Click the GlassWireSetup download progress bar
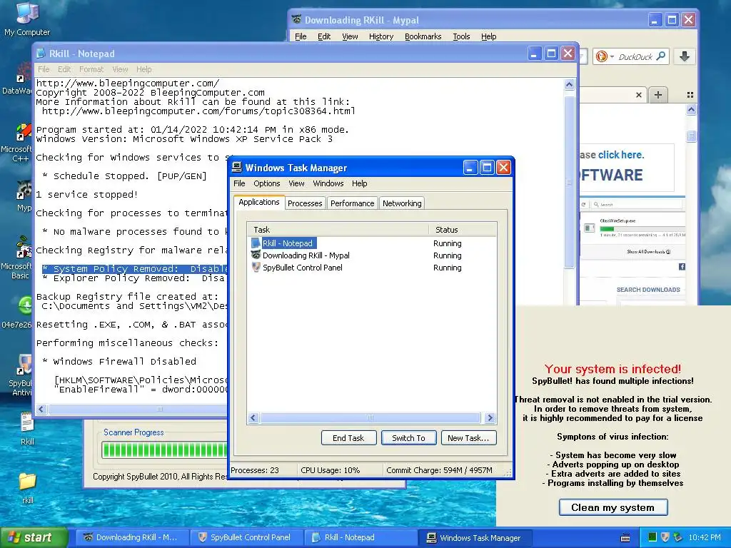This screenshot has height=548, width=731. tap(642, 229)
